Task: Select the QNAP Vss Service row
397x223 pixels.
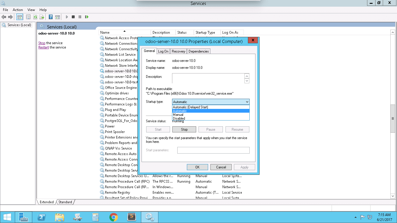Action: pyautogui.click(x=119, y=148)
